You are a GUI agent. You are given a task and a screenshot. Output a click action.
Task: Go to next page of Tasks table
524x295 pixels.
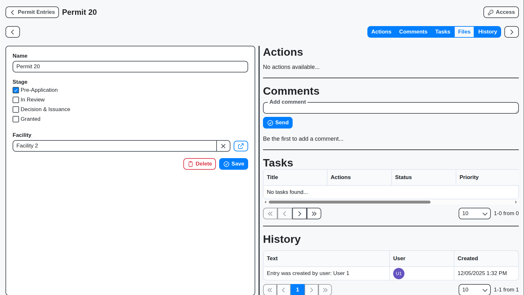[x=299, y=214]
